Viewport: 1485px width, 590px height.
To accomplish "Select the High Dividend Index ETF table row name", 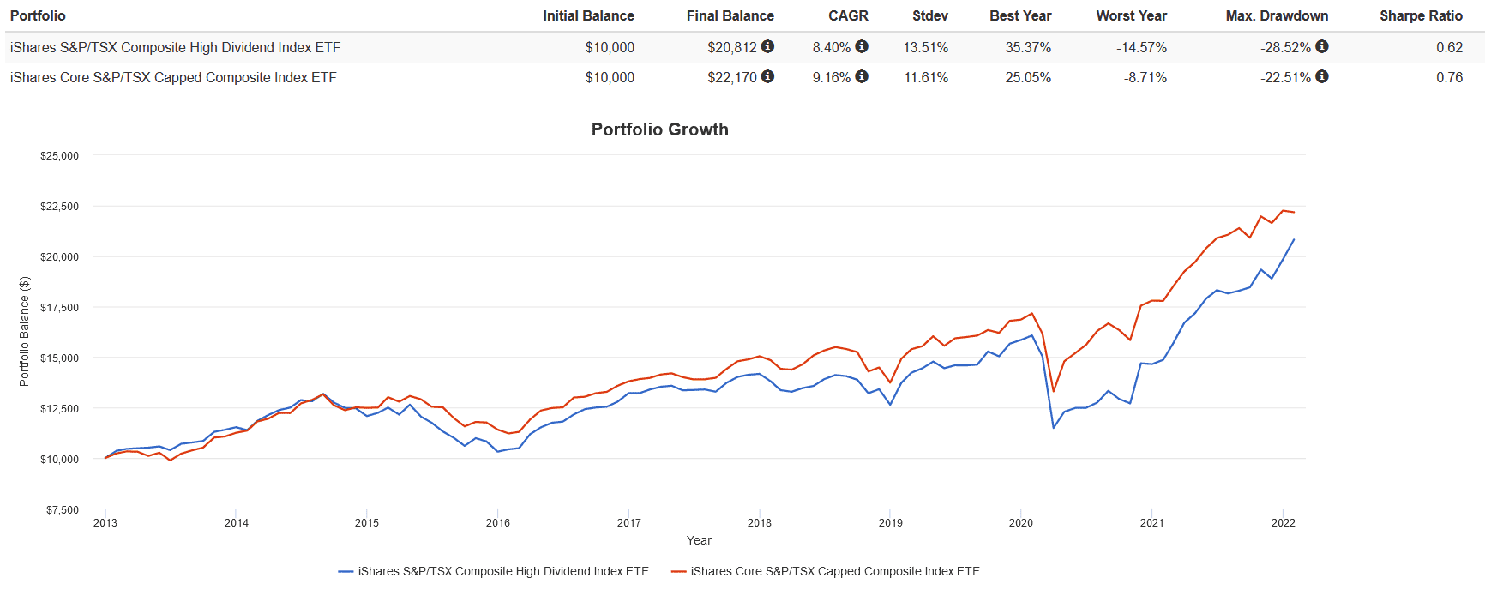I will click(175, 47).
